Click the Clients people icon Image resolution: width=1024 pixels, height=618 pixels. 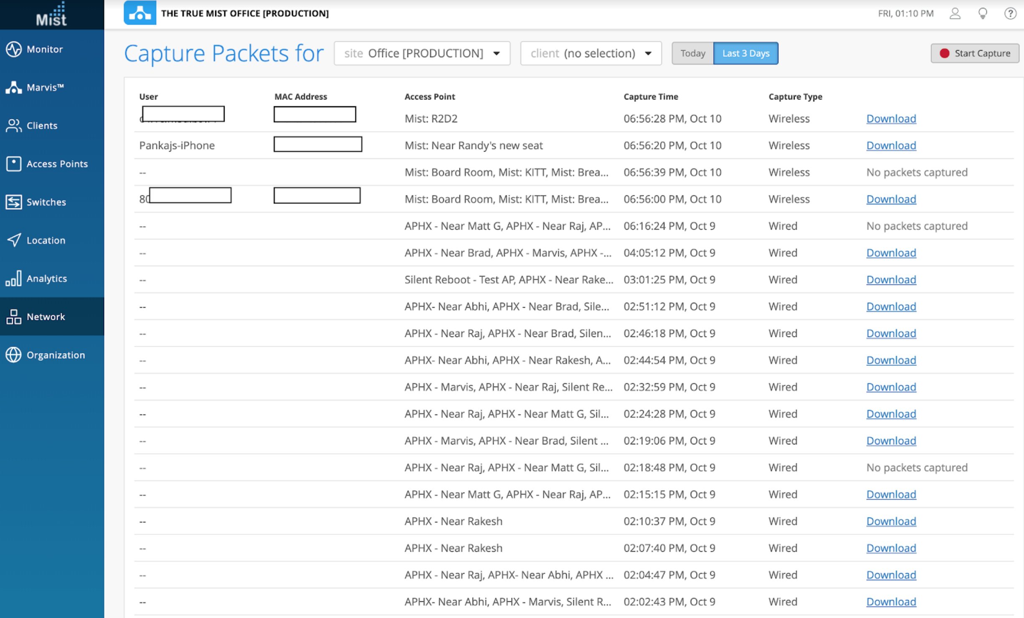[x=13, y=126]
